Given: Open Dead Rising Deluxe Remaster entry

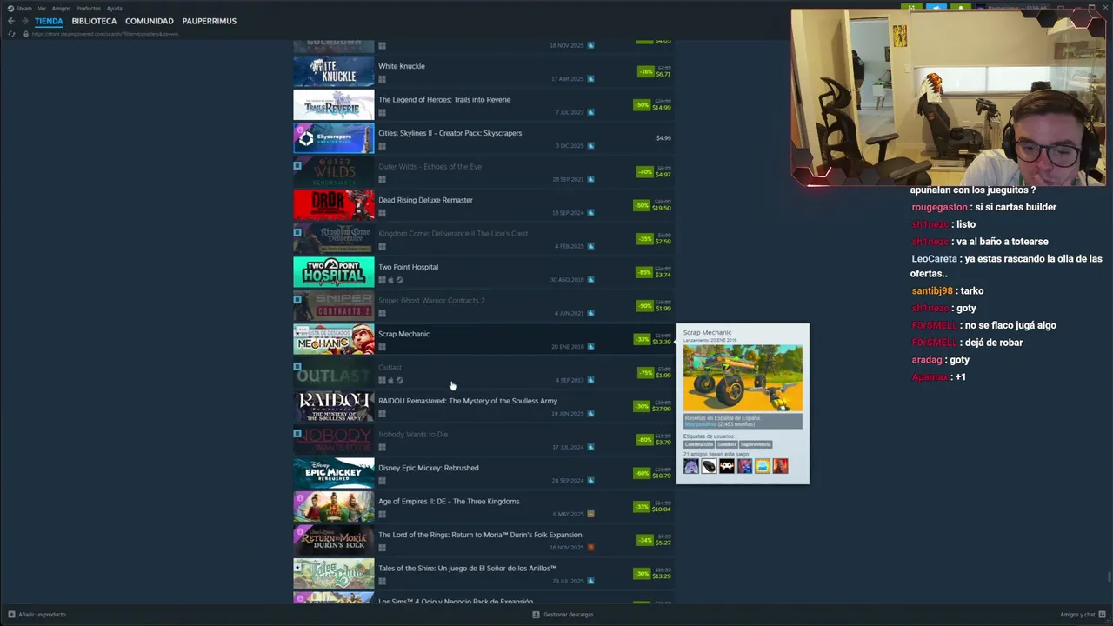Looking at the screenshot, I should point(483,205).
